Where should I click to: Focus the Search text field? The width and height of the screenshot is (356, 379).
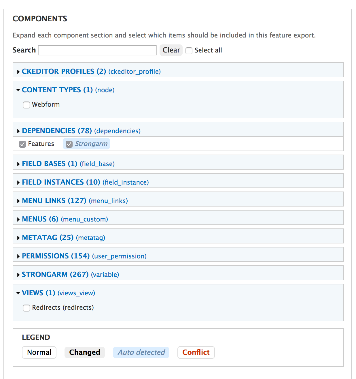(97, 50)
